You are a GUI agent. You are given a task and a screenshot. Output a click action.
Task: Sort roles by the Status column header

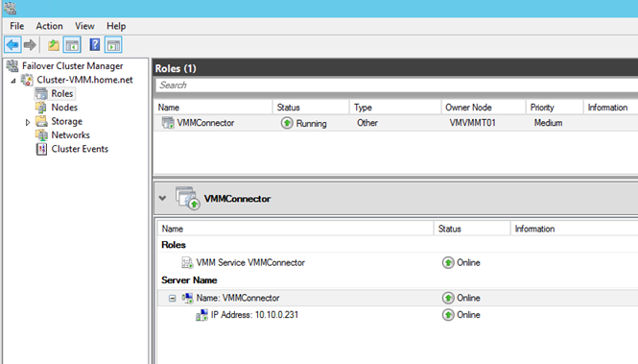[311, 108]
